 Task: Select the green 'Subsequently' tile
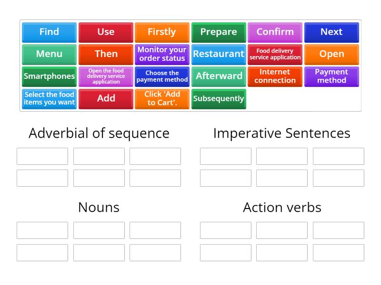[219, 99]
